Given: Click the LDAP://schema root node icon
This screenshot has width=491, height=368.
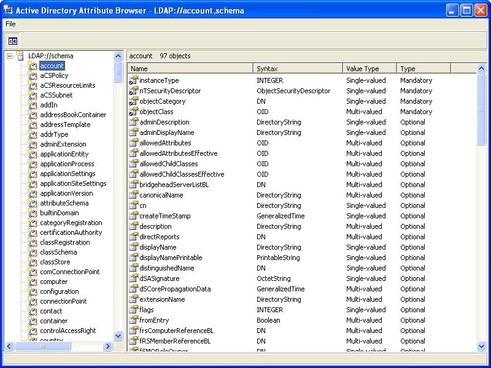Looking at the screenshot, I should coord(21,56).
